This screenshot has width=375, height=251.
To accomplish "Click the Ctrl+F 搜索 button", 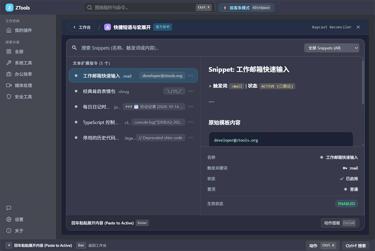I will click(x=356, y=246).
